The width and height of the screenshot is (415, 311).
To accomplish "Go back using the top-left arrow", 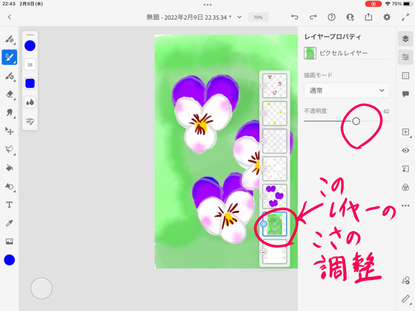I will point(10,17).
